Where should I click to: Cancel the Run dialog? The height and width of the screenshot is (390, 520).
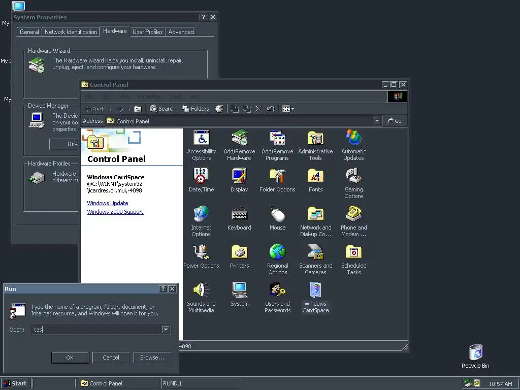[111, 357]
